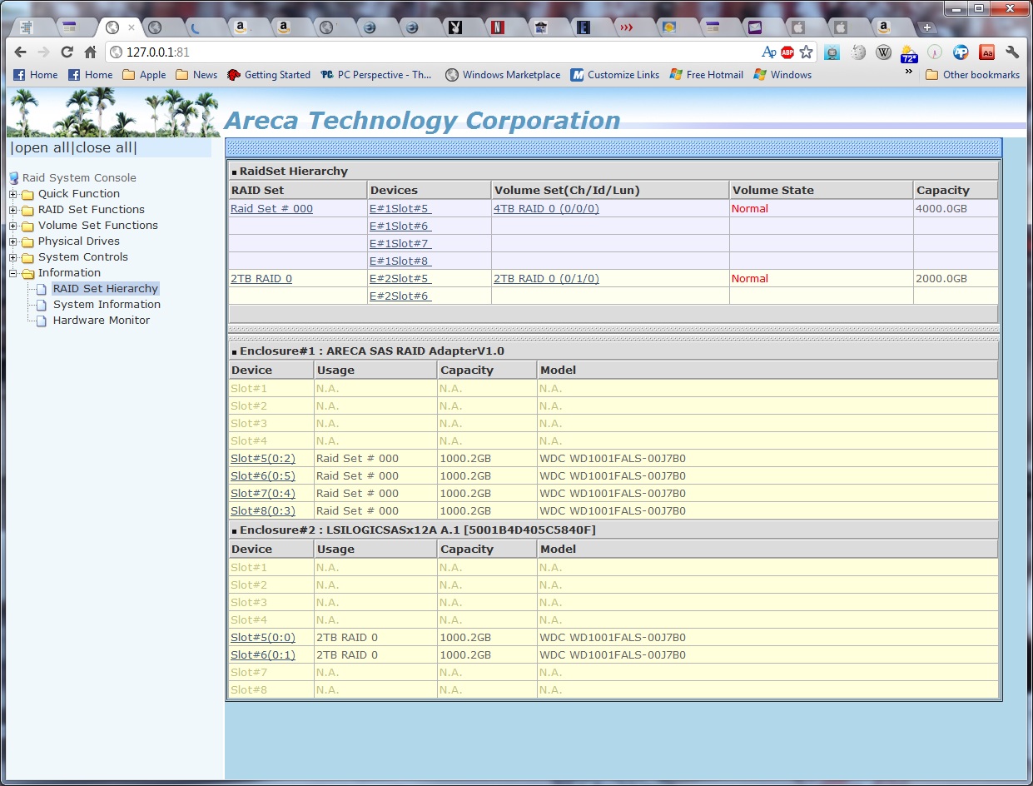
Task: Open Slot#5(0:2) in Enclosure#1
Action: coord(262,459)
